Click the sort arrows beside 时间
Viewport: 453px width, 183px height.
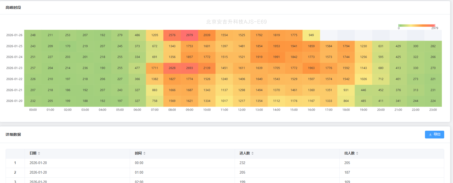[x=144, y=153]
